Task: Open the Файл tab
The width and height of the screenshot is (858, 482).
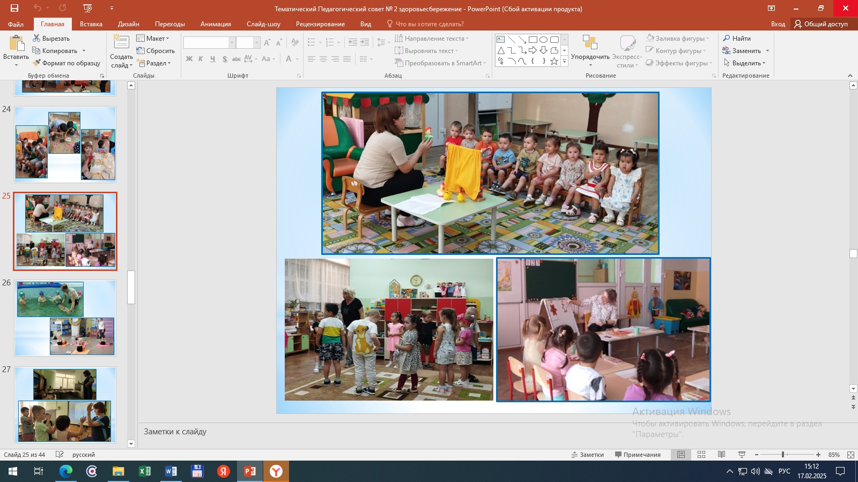Action: 16,24
